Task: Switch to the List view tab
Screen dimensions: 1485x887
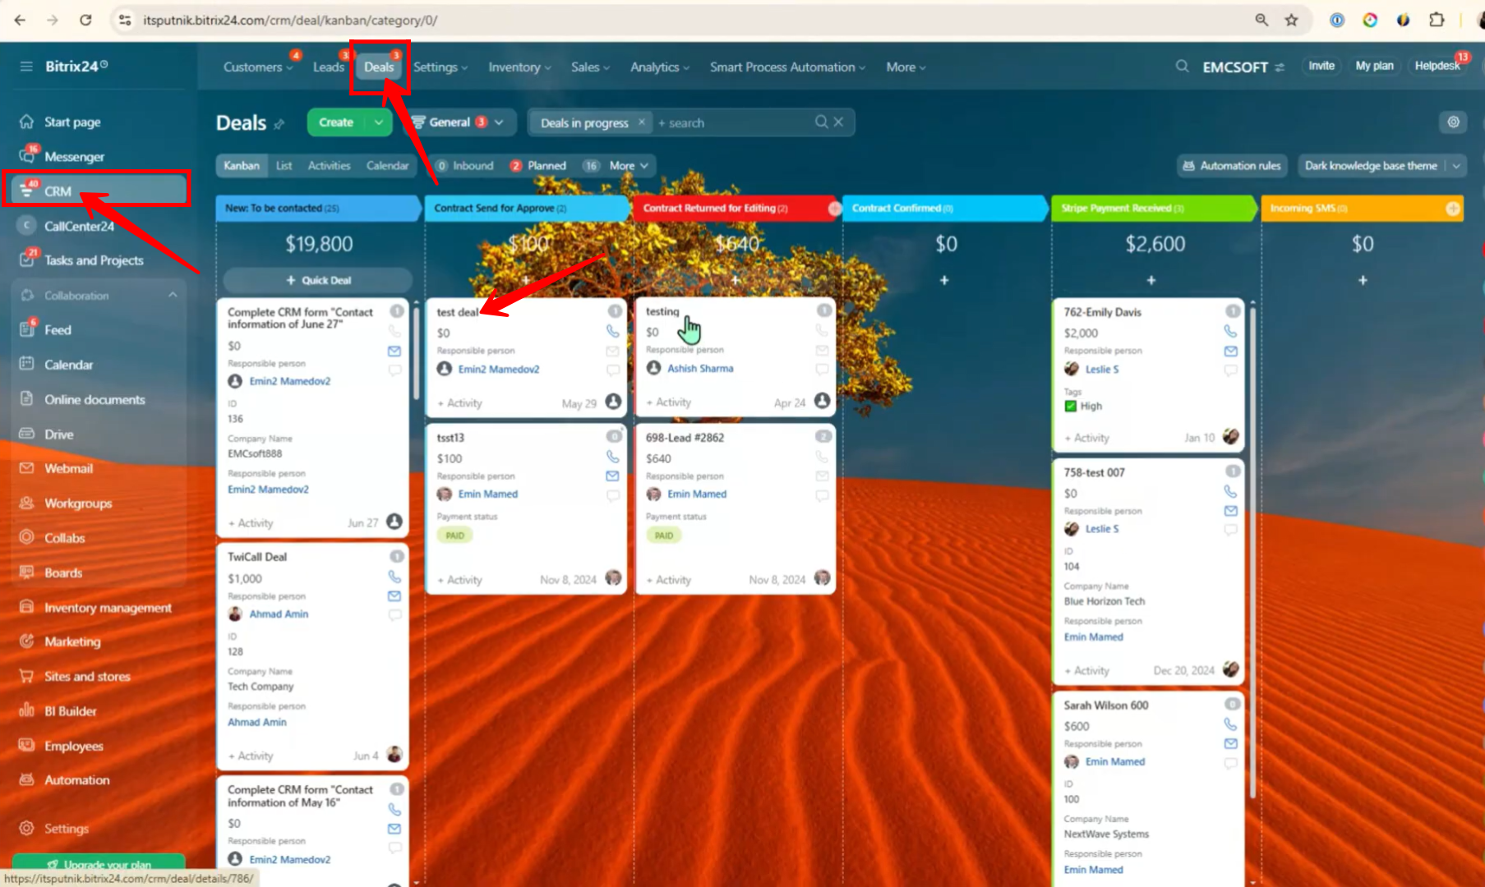Action: click(x=284, y=166)
